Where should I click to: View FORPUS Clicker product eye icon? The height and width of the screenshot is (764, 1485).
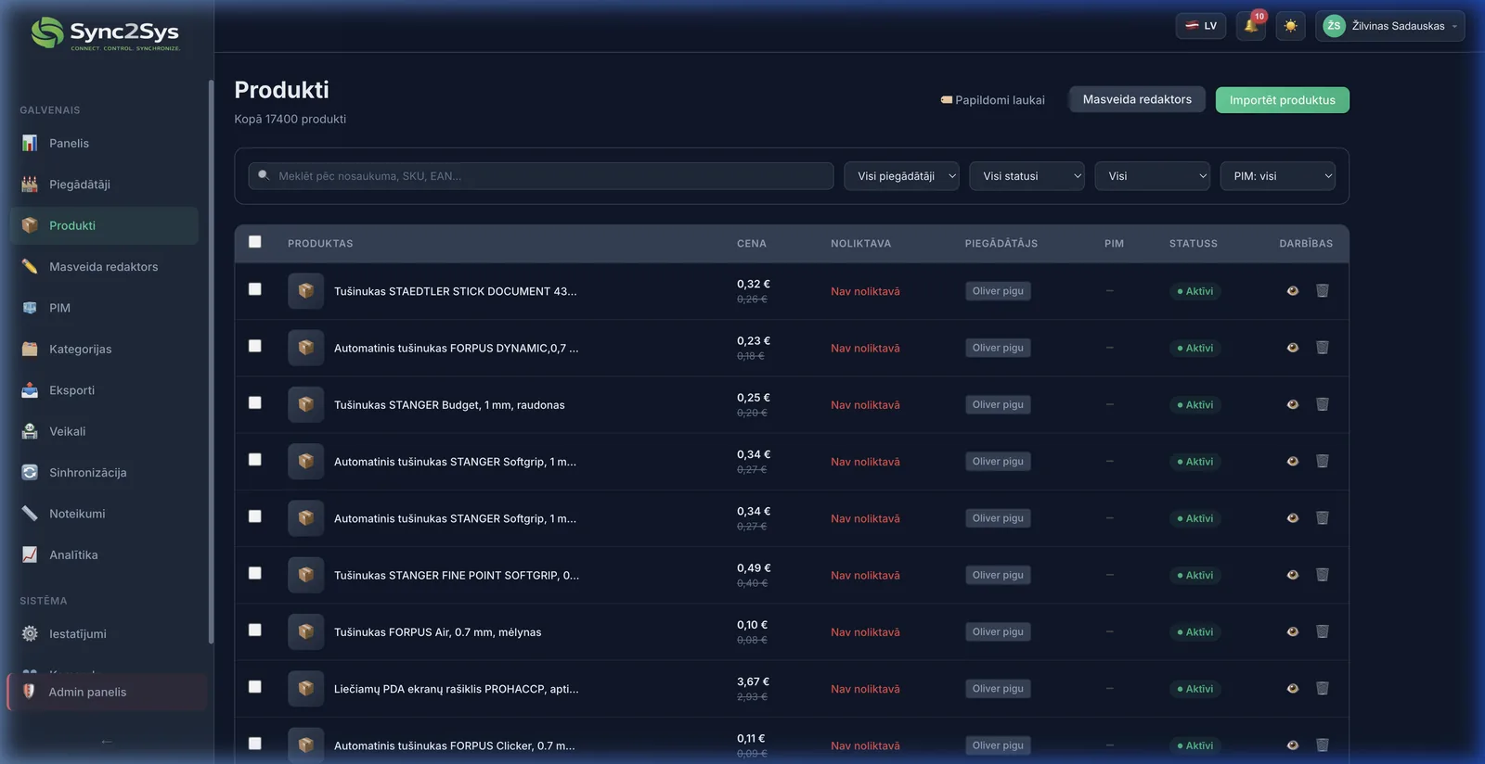[1293, 745]
